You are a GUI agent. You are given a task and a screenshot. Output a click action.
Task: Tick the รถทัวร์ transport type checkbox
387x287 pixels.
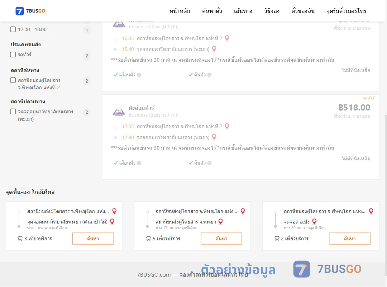coord(13,55)
